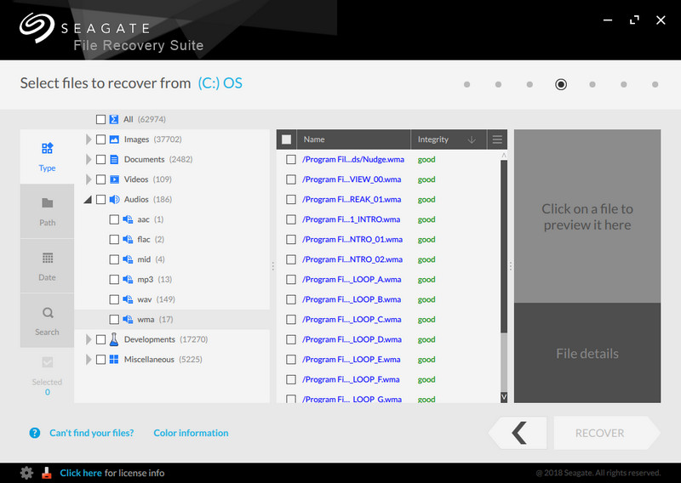Click the file preview panel

[x=587, y=216]
